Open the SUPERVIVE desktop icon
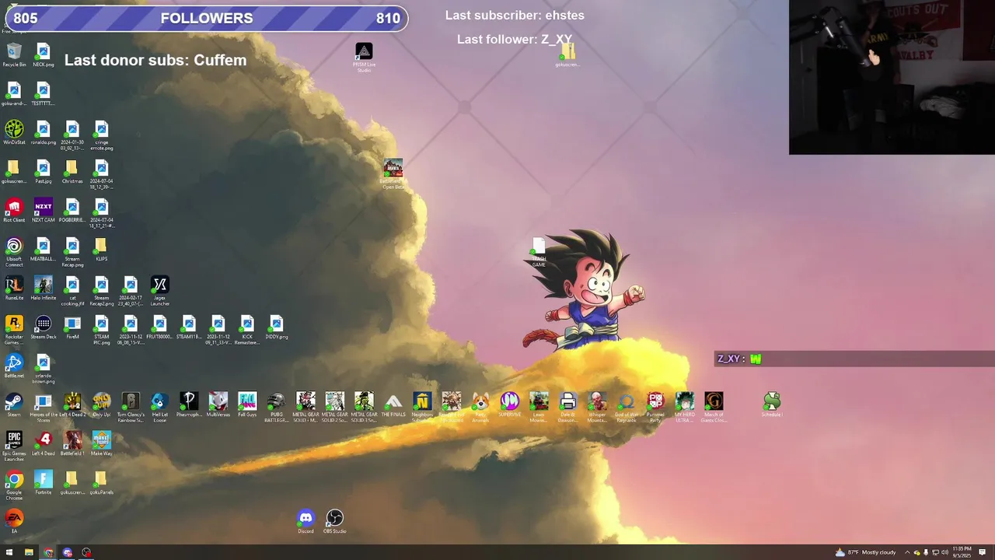This screenshot has height=560, width=995. (x=510, y=404)
